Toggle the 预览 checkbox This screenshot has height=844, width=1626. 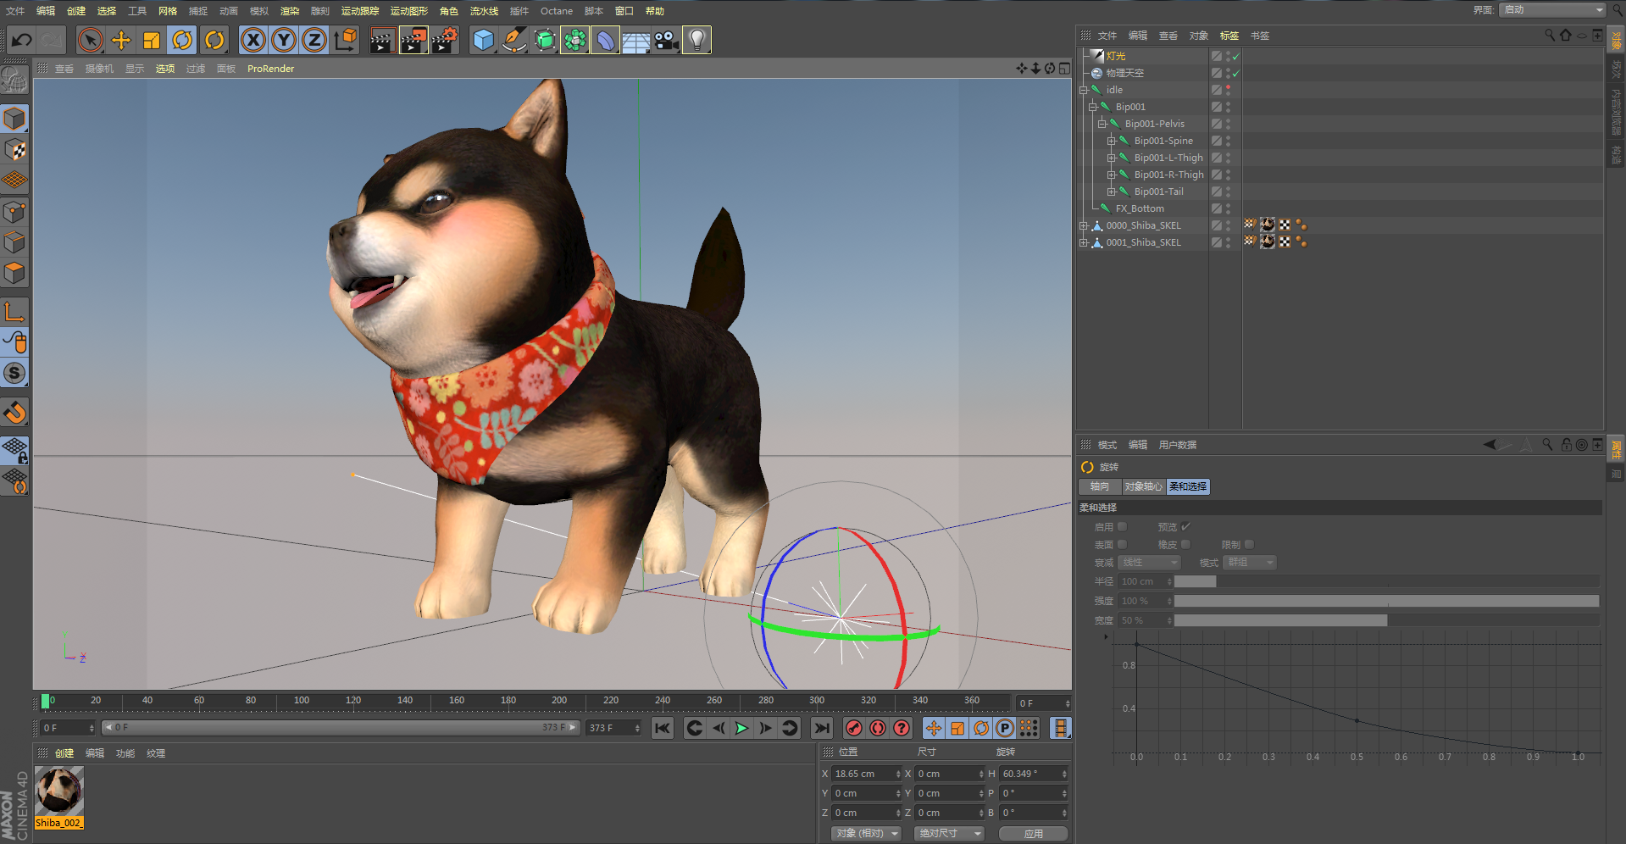click(x=1185, y=527)
